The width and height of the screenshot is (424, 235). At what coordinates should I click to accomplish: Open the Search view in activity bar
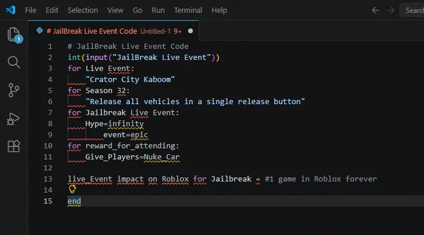[14, 62]
